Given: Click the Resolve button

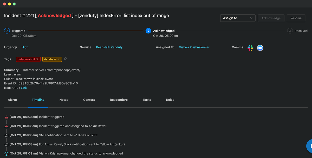Looking at the screenshot, I should coord(296,18).
